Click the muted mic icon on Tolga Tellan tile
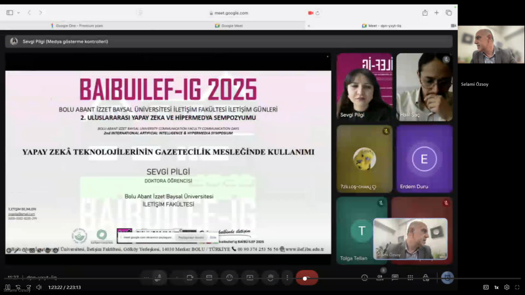The image size is (525, 295). pos(381,203)
